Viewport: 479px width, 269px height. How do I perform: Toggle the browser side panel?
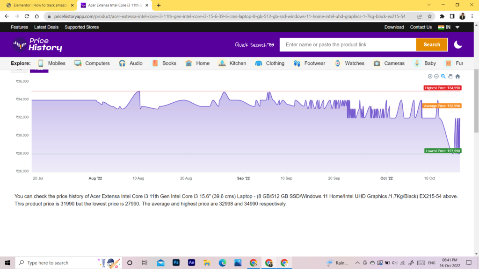pyautogui.click(x=452, y=16)
